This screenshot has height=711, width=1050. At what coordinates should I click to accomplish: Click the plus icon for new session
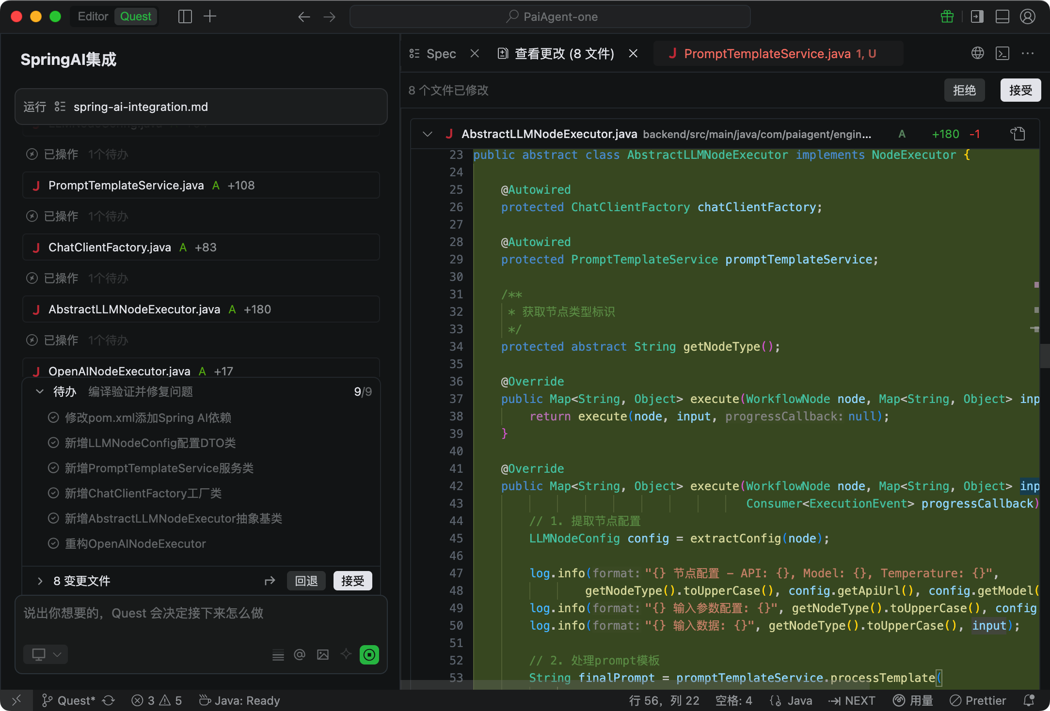(210, 16)
